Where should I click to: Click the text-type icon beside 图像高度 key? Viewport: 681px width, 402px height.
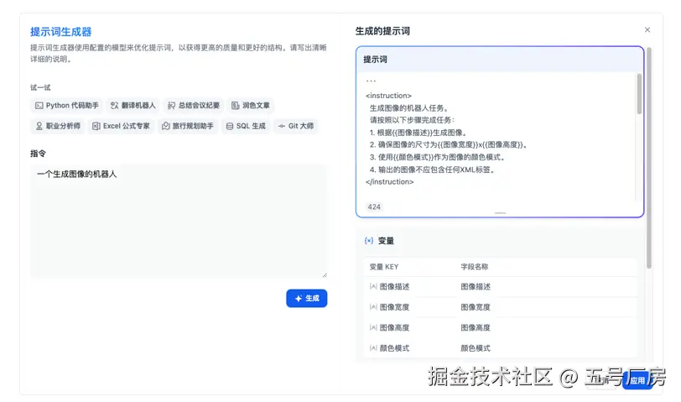(x=373, y=327)
